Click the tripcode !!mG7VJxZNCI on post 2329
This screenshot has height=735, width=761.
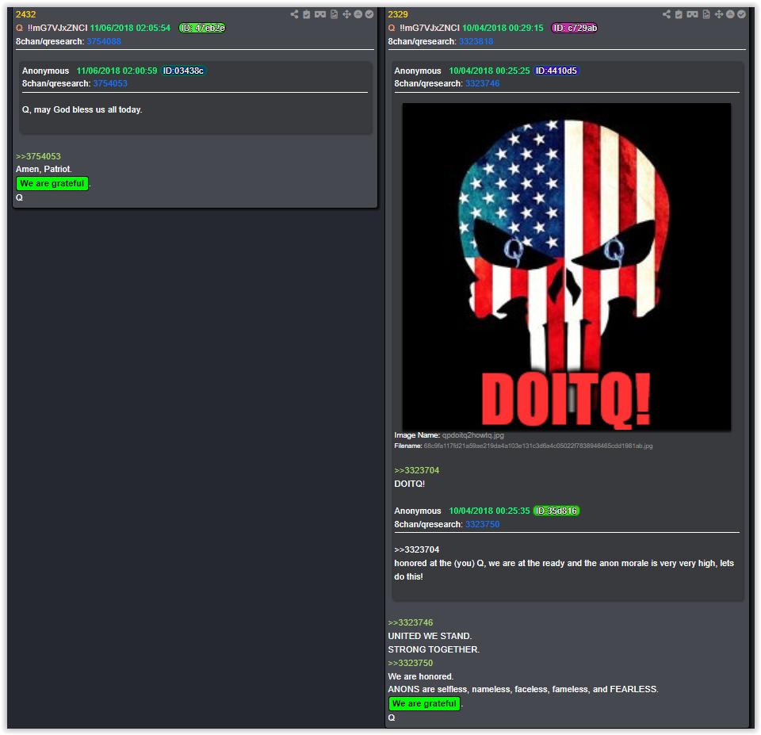(430, 29)
